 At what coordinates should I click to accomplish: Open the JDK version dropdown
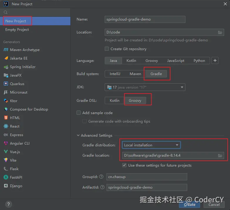[145, 87]
